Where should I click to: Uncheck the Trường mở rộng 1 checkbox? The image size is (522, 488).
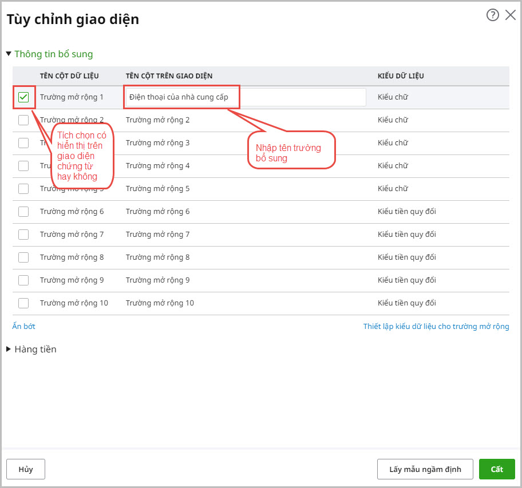[x=23, y=97]
